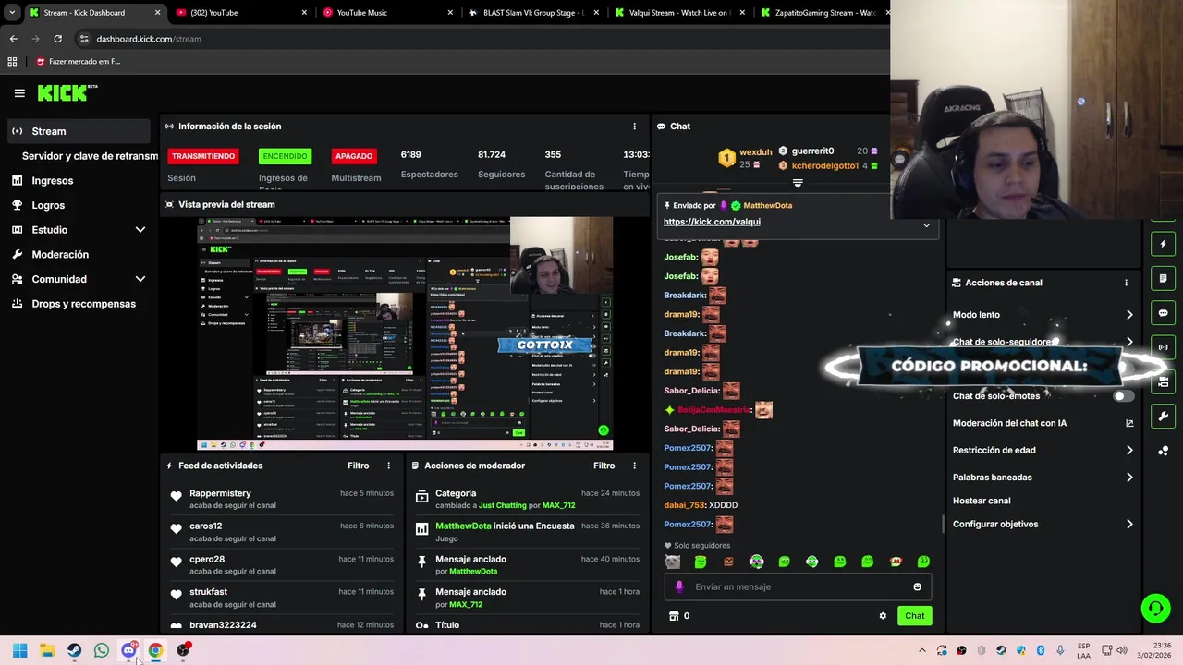Viewport: 1183px width, 665px height.
Task: Open Filtro in Feed de actividades
Action: coord(358,465)
